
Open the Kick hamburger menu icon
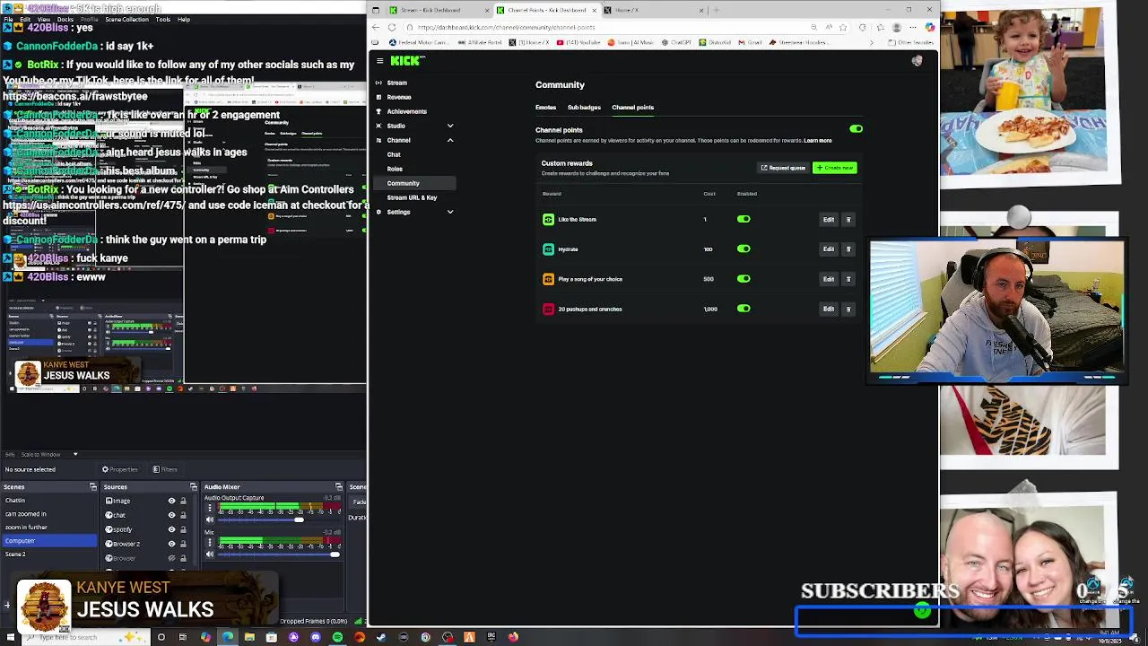(380, 61)
